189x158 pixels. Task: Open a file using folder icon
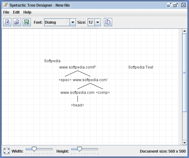(x=17, y=22)
